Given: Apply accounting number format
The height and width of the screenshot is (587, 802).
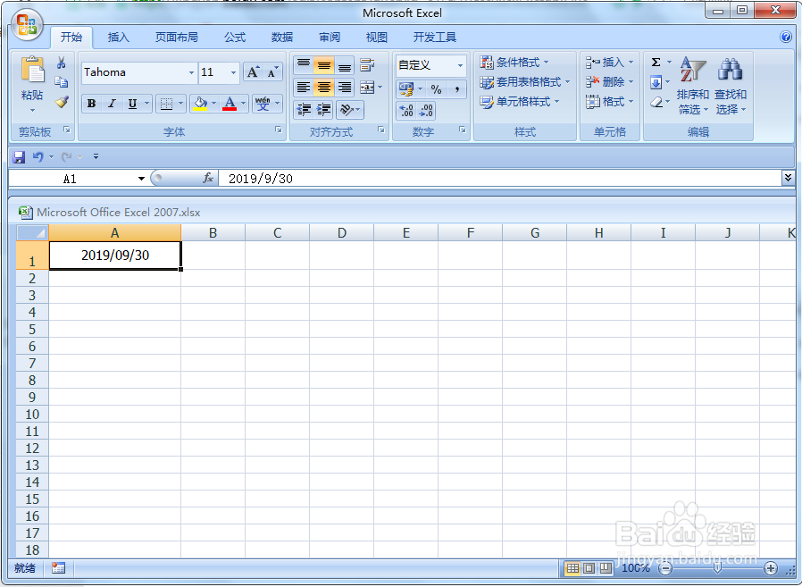Looking at the screenshot, I should point(406,89).
